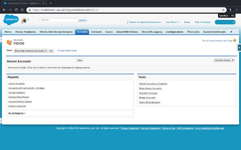Click the browser back arrow
Screen dimensions: 241x150
tap(4, 10)
